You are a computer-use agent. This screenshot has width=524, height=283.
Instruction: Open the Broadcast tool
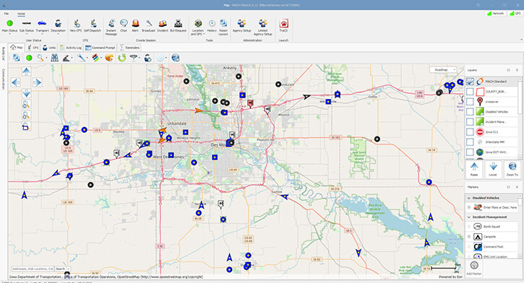click(x=149, y=26)
